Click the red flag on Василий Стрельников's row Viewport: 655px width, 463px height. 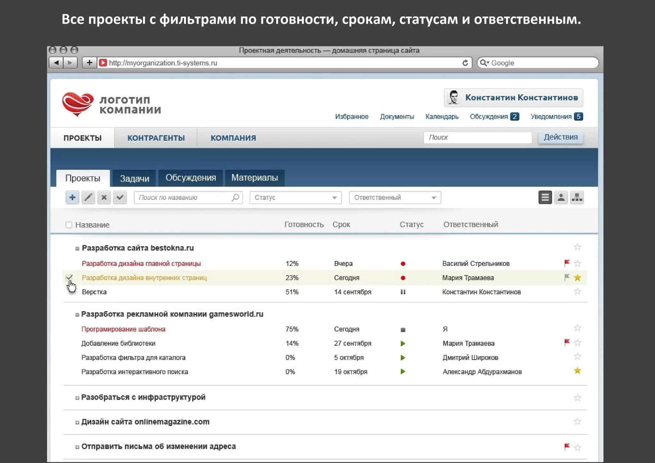point(567,263)
